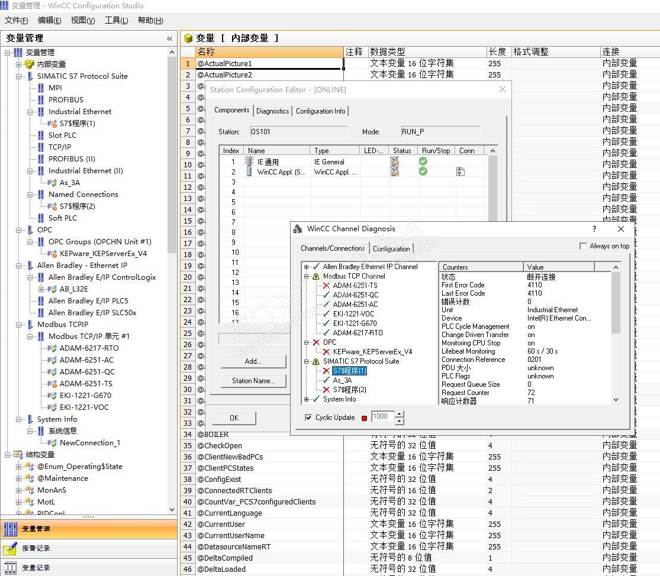The width and height of the screenshot is (660, 576).
Task: Open the 工具(L) menu
Action: [x=116, y=21]
